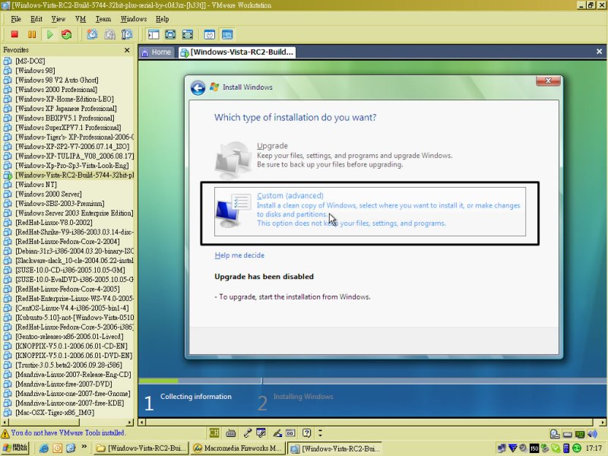Reset the virtual machine from the toolbar
Viewport: 608px width, 456px height.
pyautogui.click(x=67, y=34)
